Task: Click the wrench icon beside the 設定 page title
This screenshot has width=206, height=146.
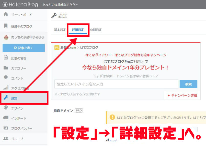Action: tap(54, 16)
